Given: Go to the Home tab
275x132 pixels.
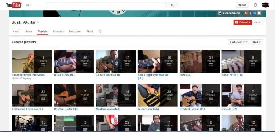Looking at the screenshot, I should point(16,32).
